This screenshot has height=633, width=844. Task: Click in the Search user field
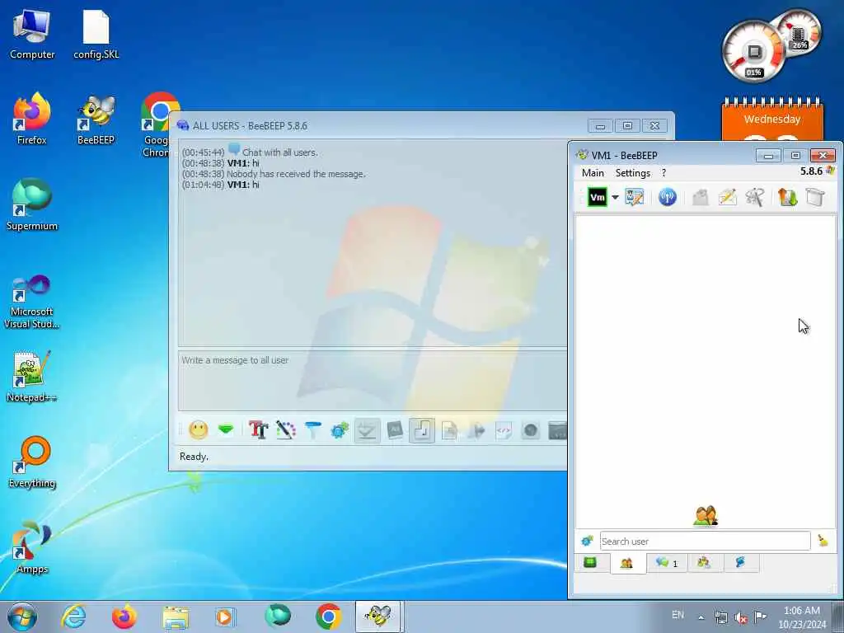(x=706, y=541)
